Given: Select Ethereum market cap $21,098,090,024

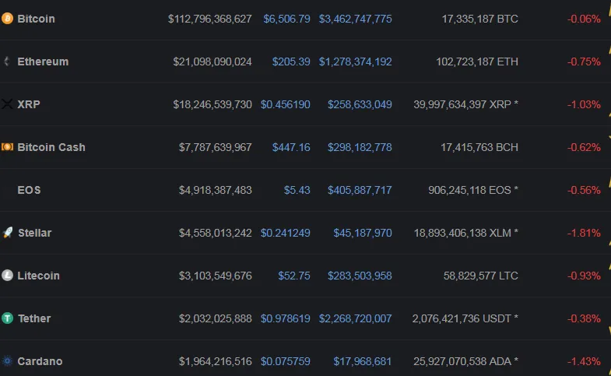Looking at the screenshot, I should [212, 61].
